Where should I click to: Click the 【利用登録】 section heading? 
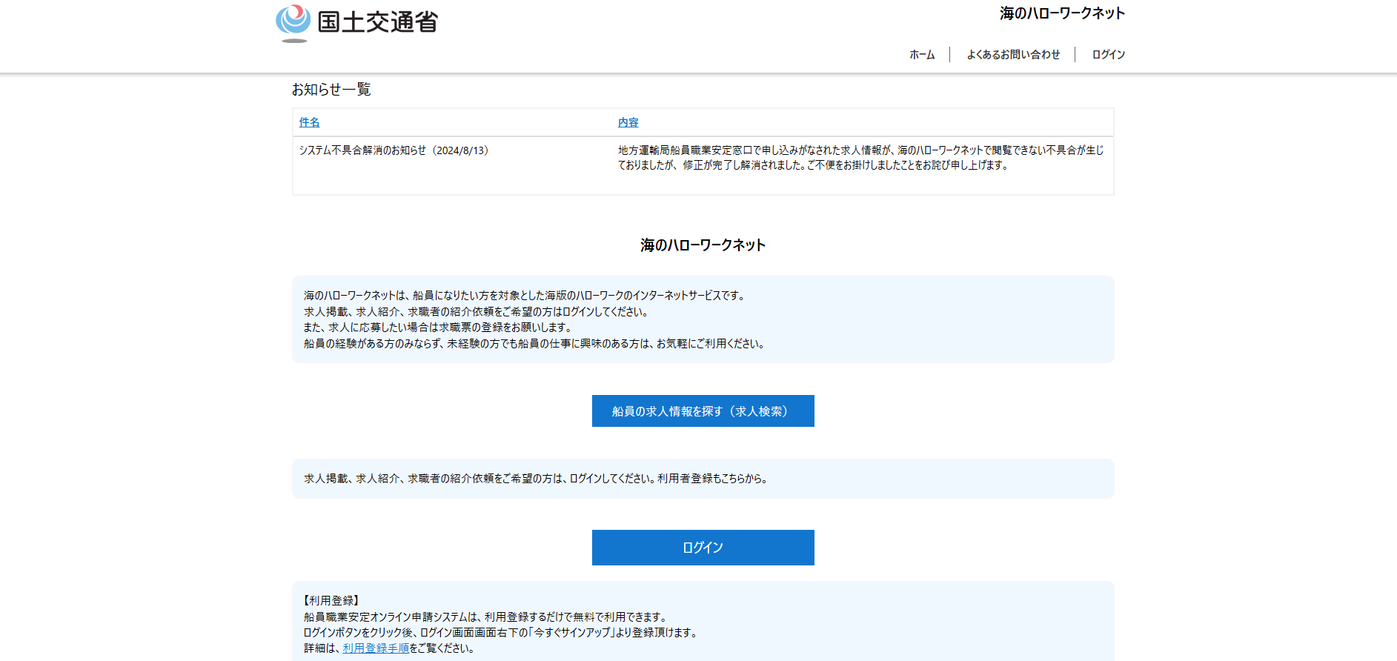pos(331,600)
